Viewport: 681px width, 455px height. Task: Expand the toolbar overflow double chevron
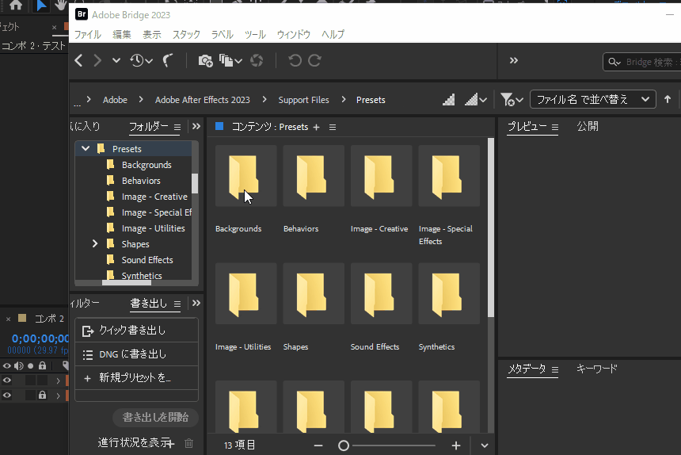click(x=514, y=60)
